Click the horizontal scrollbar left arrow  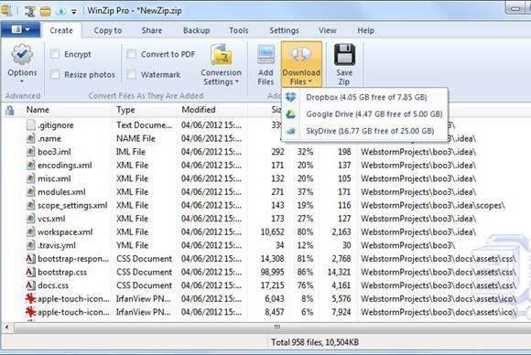click(x=6, y=328)
